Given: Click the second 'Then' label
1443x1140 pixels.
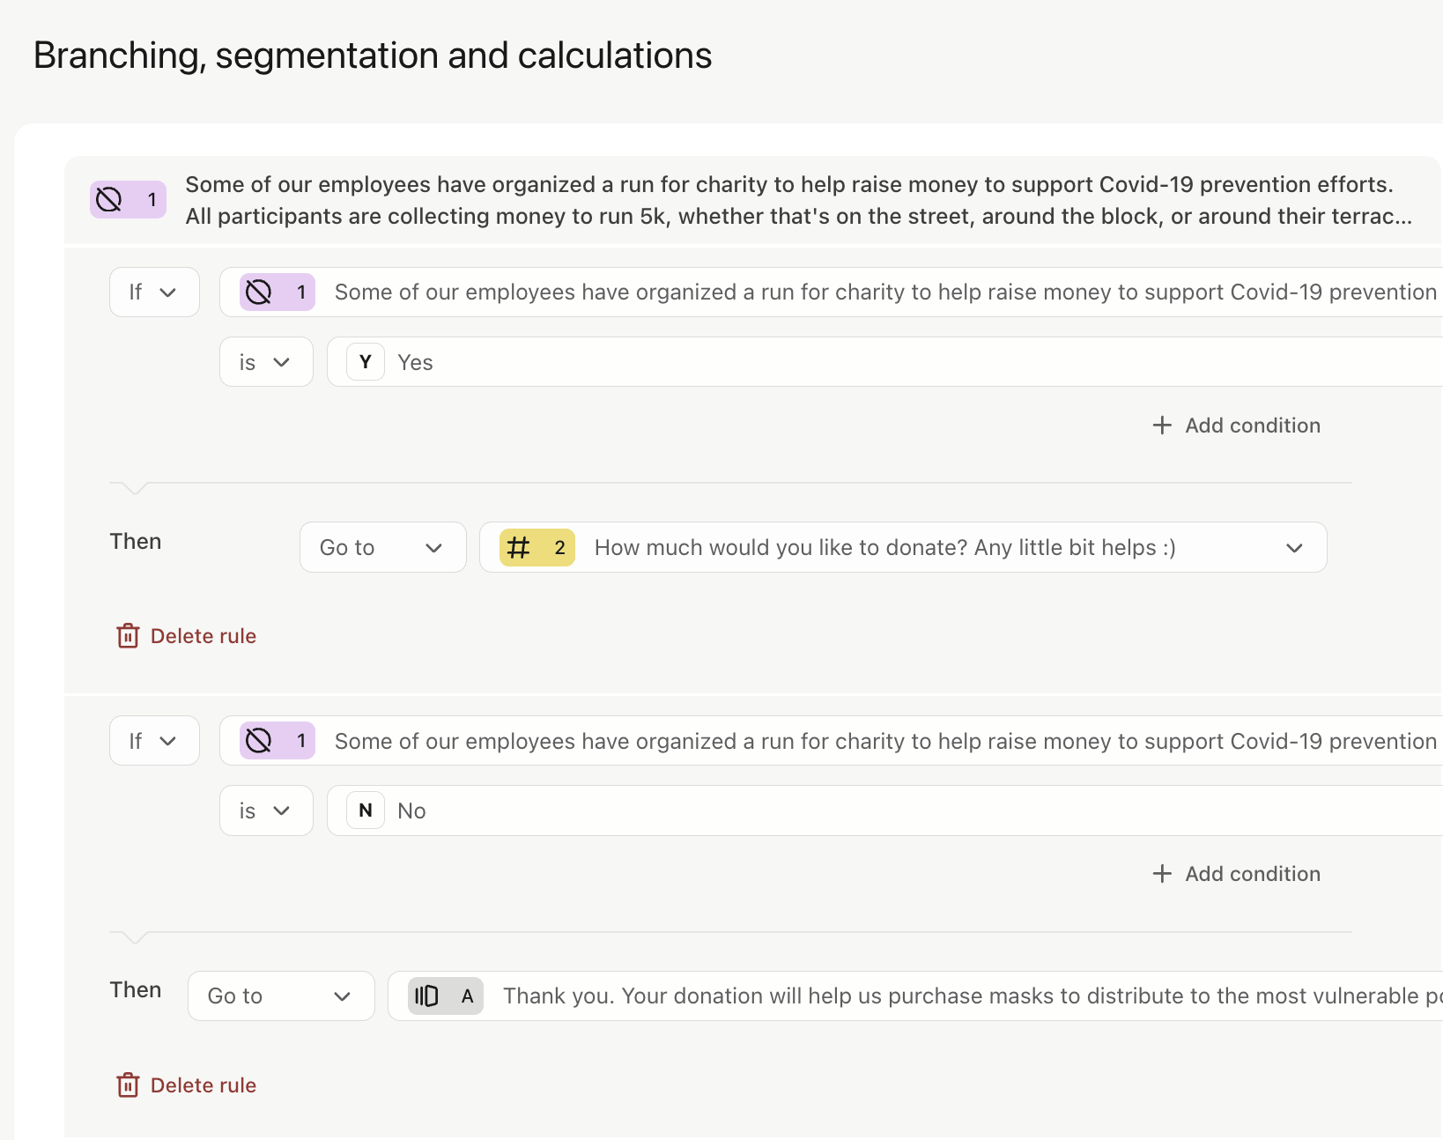Looking at the screenshot, I should (136, 990).
